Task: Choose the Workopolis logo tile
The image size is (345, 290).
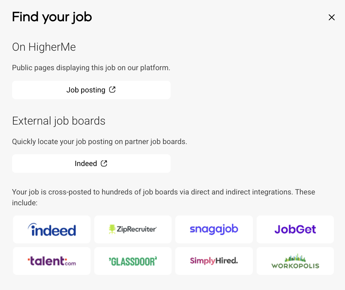Action: 295,261
